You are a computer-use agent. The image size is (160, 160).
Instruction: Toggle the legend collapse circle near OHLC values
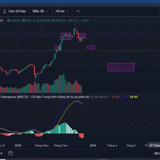coord(2,21)
